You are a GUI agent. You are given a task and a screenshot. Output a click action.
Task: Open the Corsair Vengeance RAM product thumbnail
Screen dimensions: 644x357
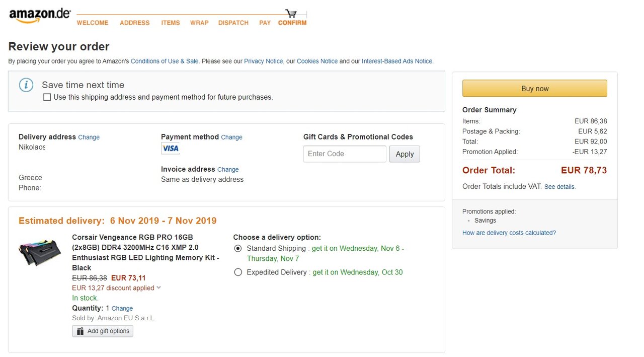click(x=40, y=253)
